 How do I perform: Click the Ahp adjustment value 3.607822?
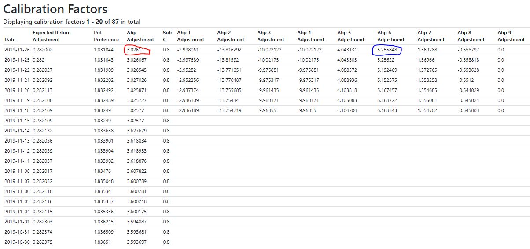[x=136, y=171]
